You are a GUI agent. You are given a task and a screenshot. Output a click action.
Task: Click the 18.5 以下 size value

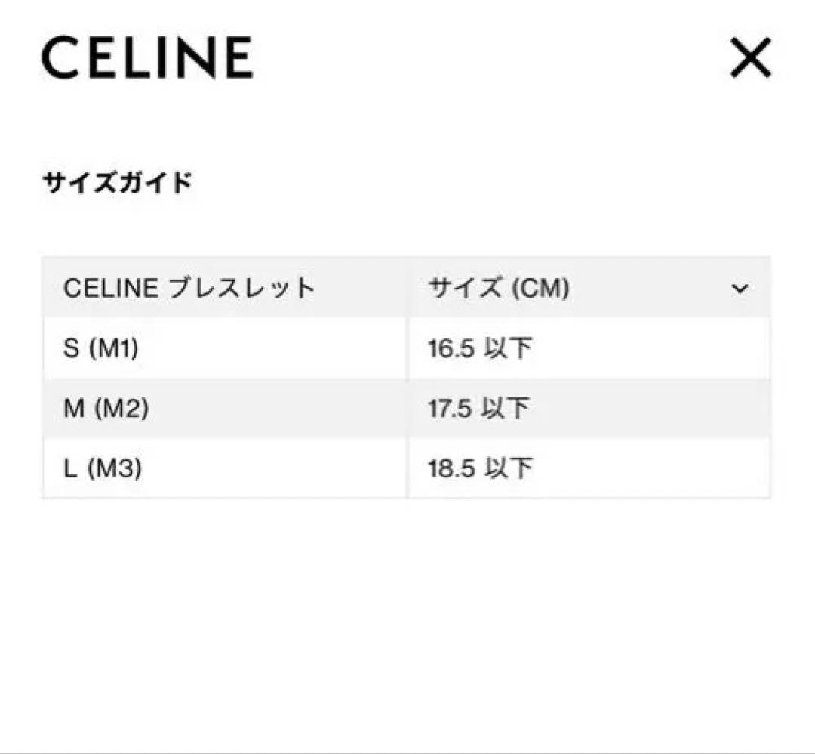[479, 468]
